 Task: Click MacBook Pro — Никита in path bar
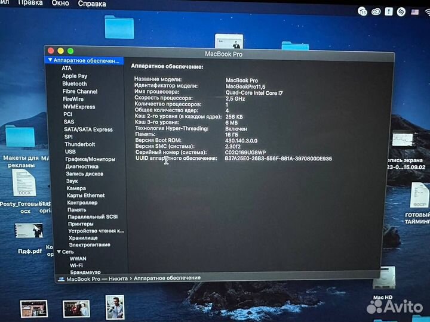[x=97, y=278]
